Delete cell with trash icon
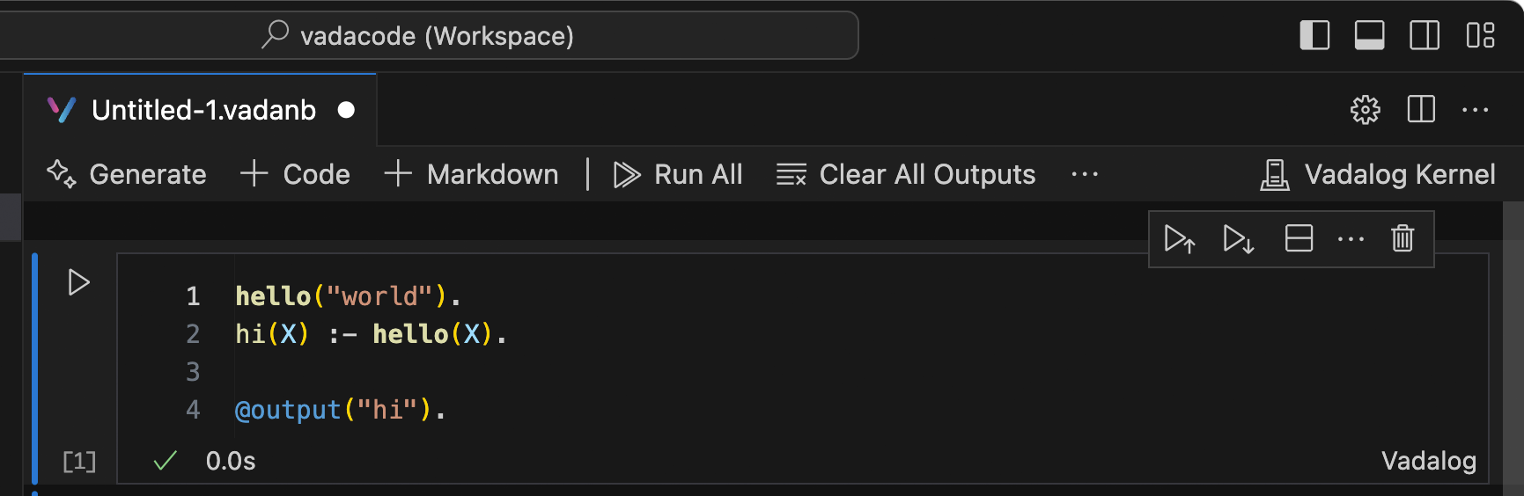1524x496 pixels. [x=1403, y=238]
